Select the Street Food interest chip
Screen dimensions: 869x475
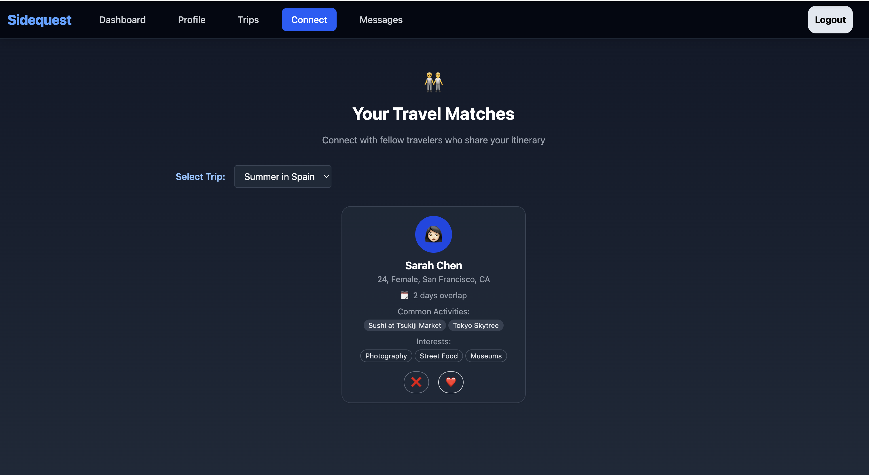[x=438, y=356]
